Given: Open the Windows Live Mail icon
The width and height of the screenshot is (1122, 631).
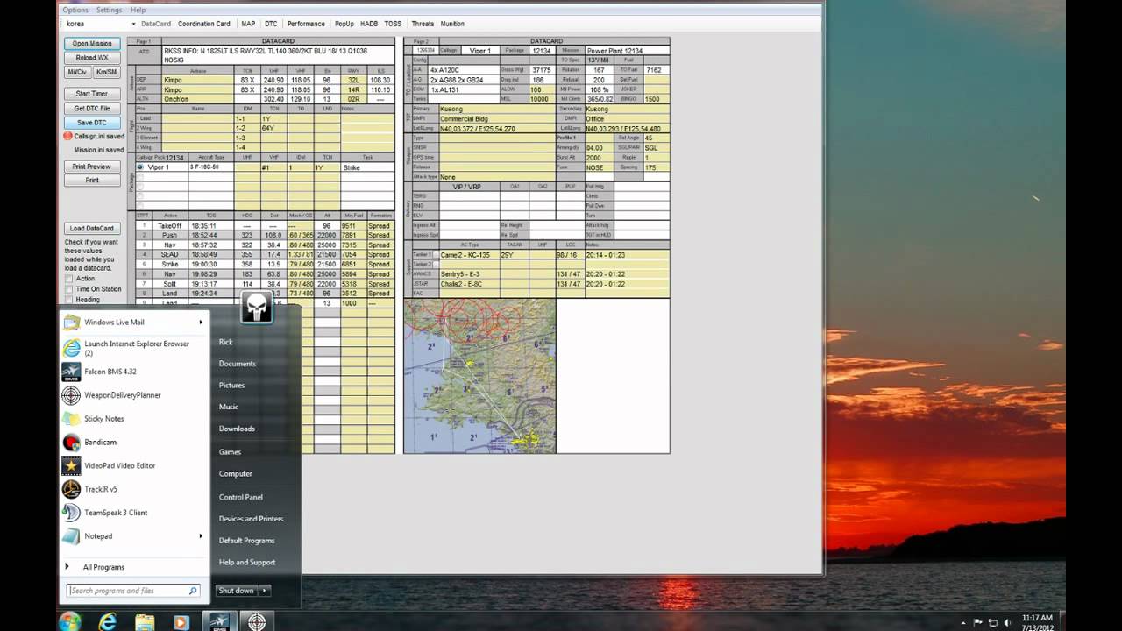Looking at the screenshot, I should [71, 322].
